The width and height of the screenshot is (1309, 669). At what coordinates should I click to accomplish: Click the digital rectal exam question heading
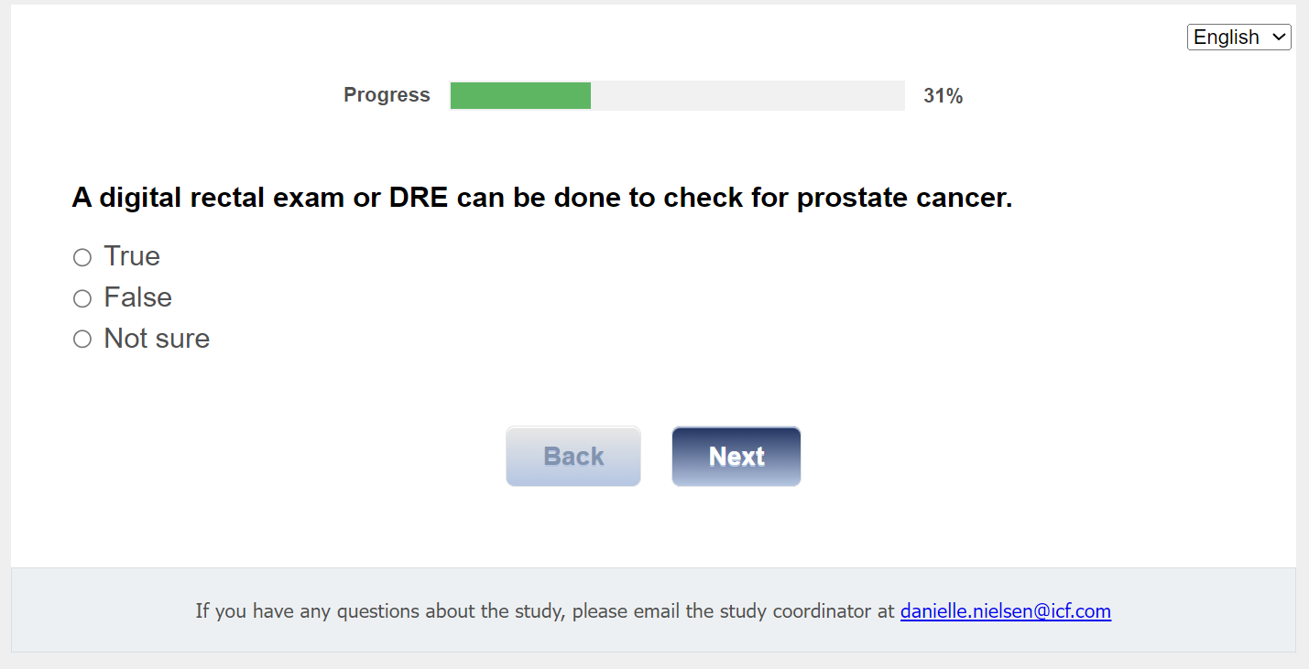[x=541, y=198]
